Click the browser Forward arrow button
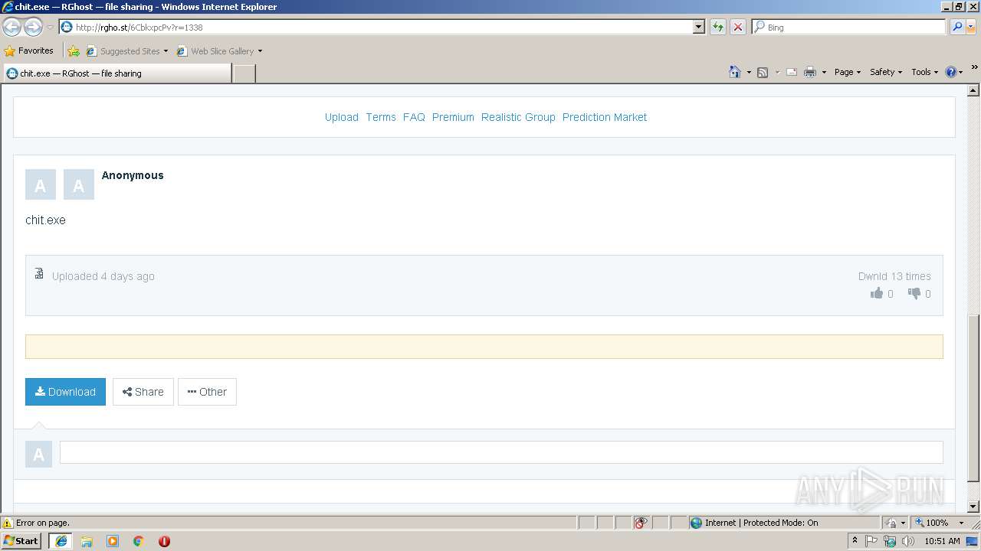The image size is (981, 551). [x=33, y=28]
